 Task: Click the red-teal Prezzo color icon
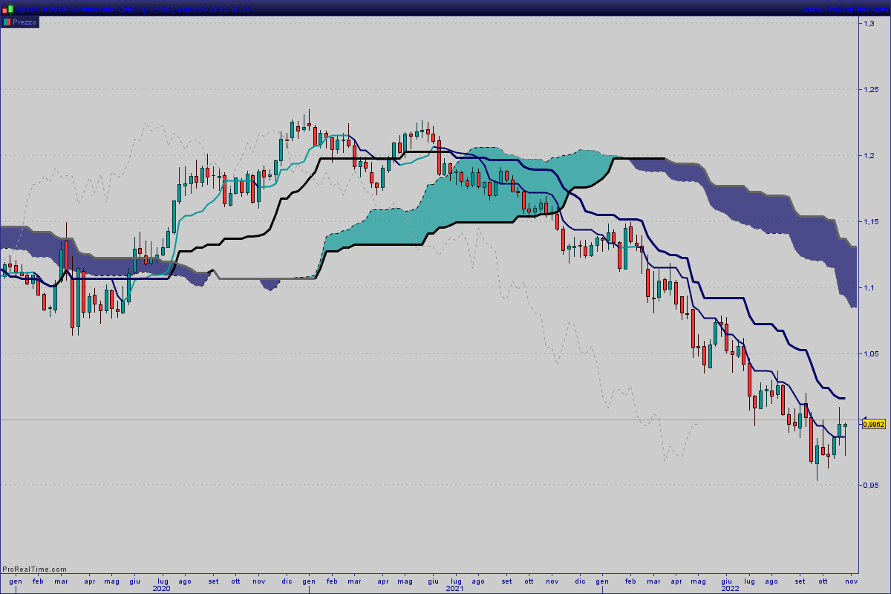click(x=7, y=22)
